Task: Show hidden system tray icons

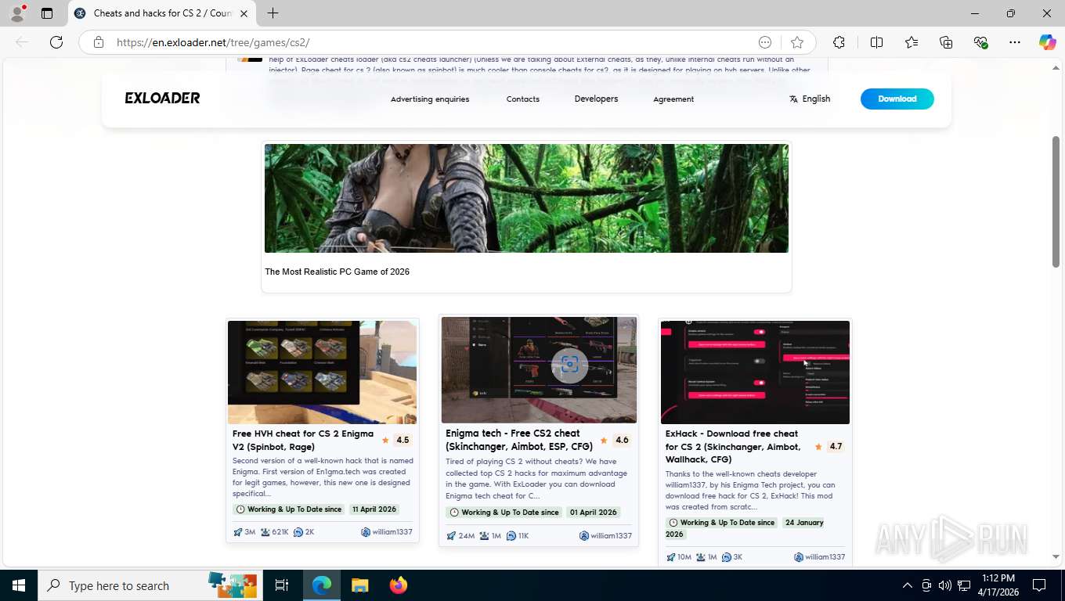Action: click(907, 585)
